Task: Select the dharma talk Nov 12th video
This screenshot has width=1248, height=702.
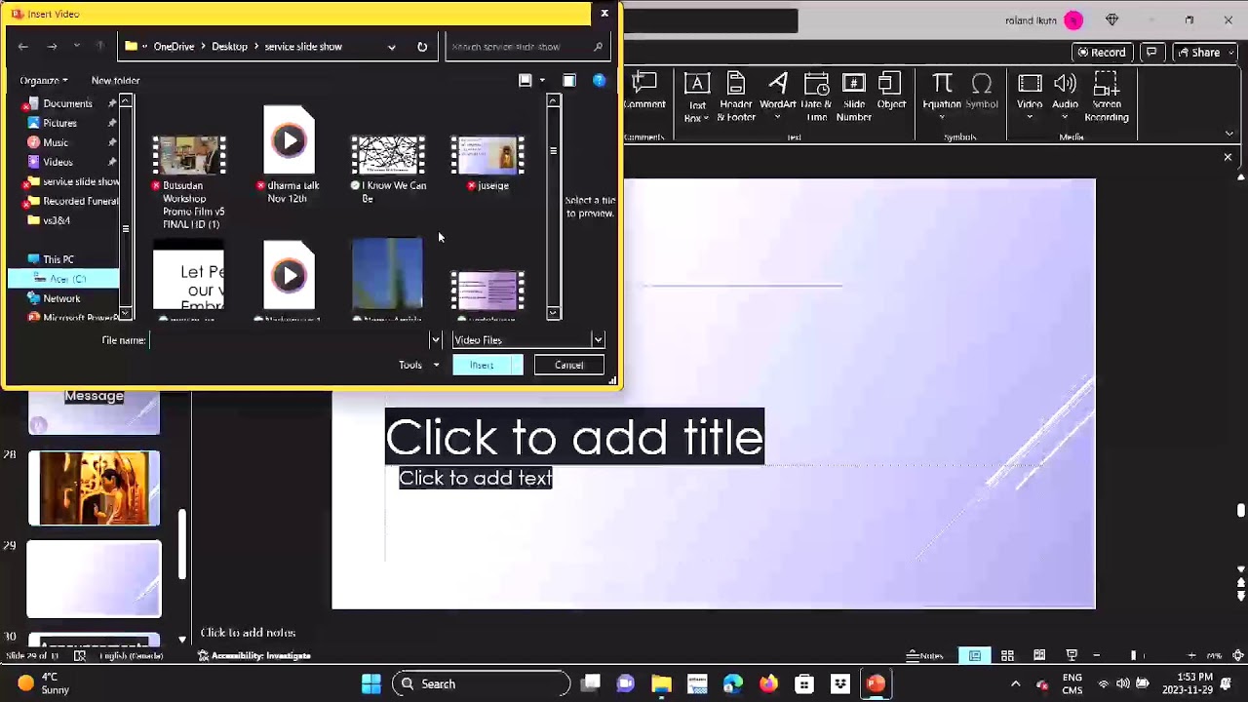Action: click(289, 156)
